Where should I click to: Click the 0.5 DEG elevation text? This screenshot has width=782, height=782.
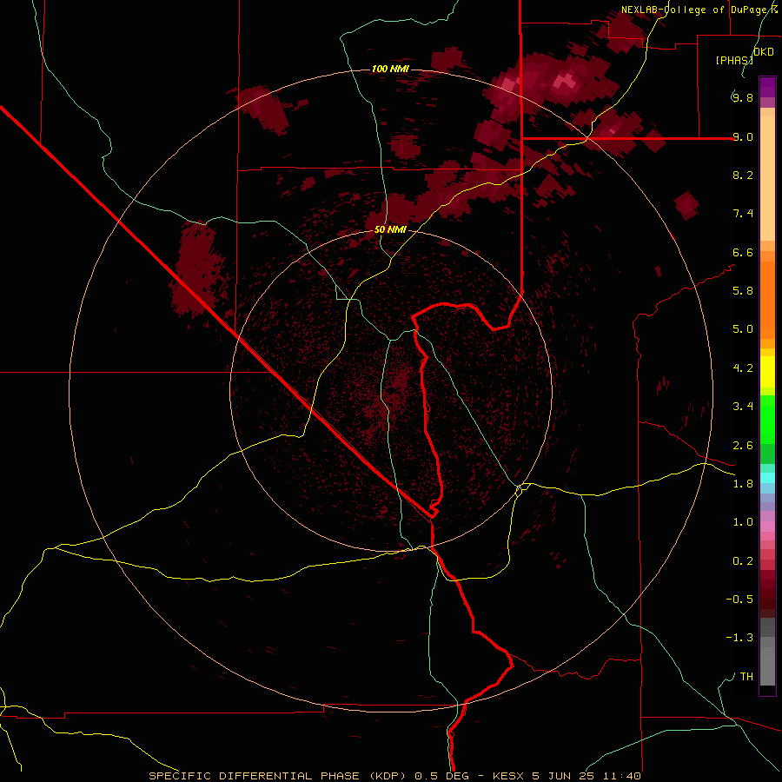tap(441, 776)
